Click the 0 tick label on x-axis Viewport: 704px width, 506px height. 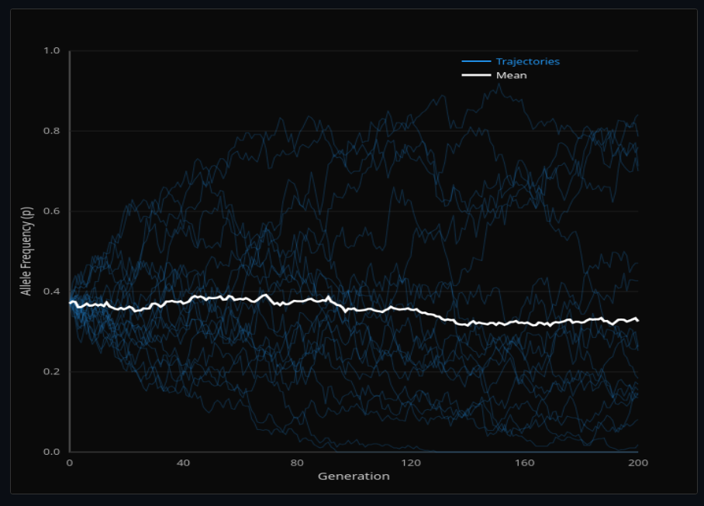coord(68,463)
